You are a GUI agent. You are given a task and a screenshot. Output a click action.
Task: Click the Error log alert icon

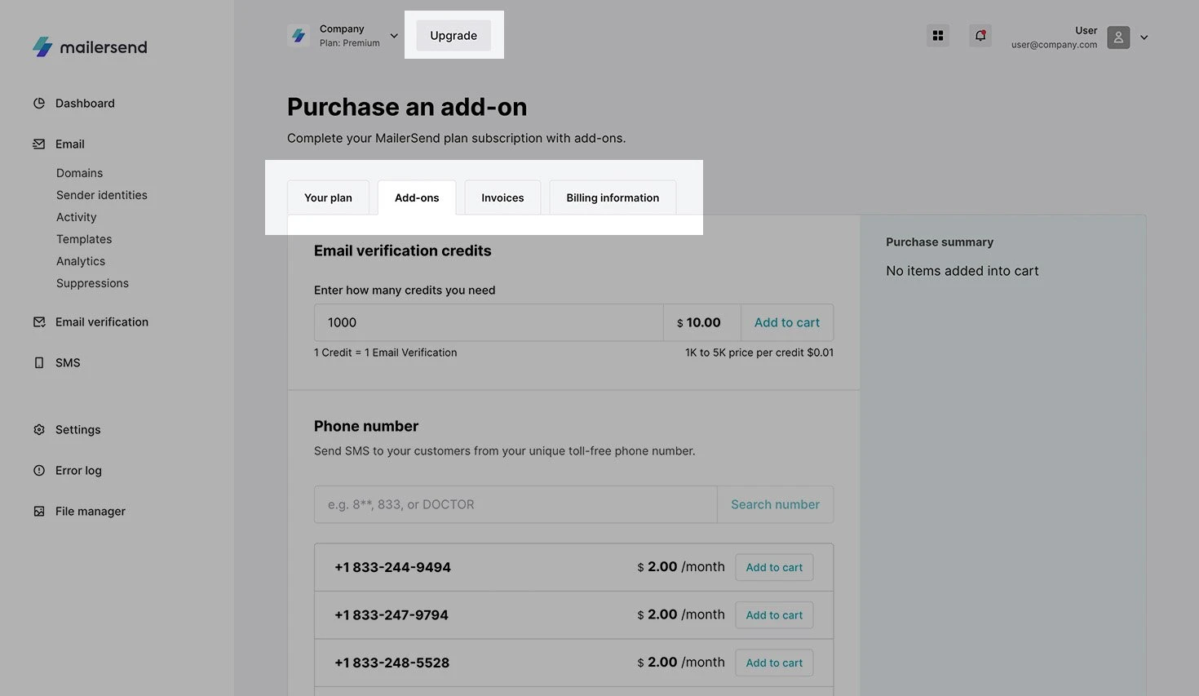[39, 471]
